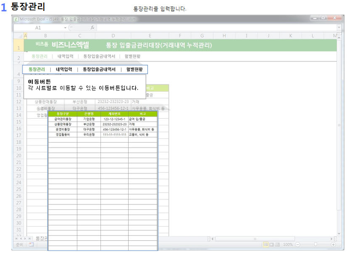Click cell containing 대구은행
This screenshot has height=255, width=349.
[x=80, y=108]
